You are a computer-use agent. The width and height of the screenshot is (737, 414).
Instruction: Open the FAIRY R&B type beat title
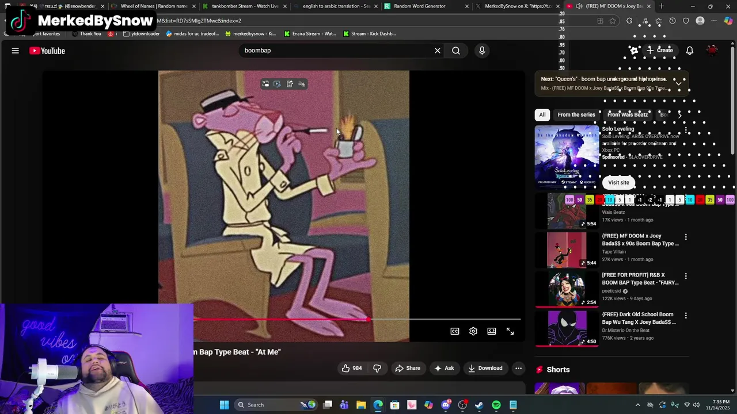pyautogui.click(x=640, y=279)
